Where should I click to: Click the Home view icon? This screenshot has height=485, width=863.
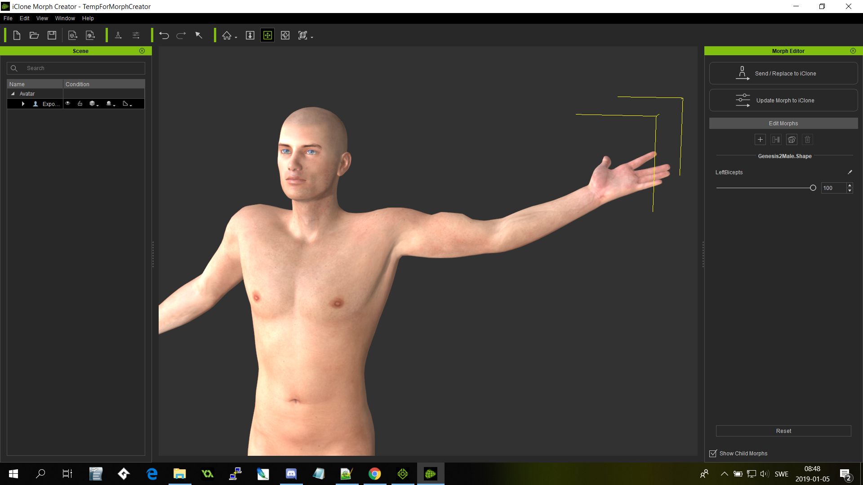(x=227, y=35)
